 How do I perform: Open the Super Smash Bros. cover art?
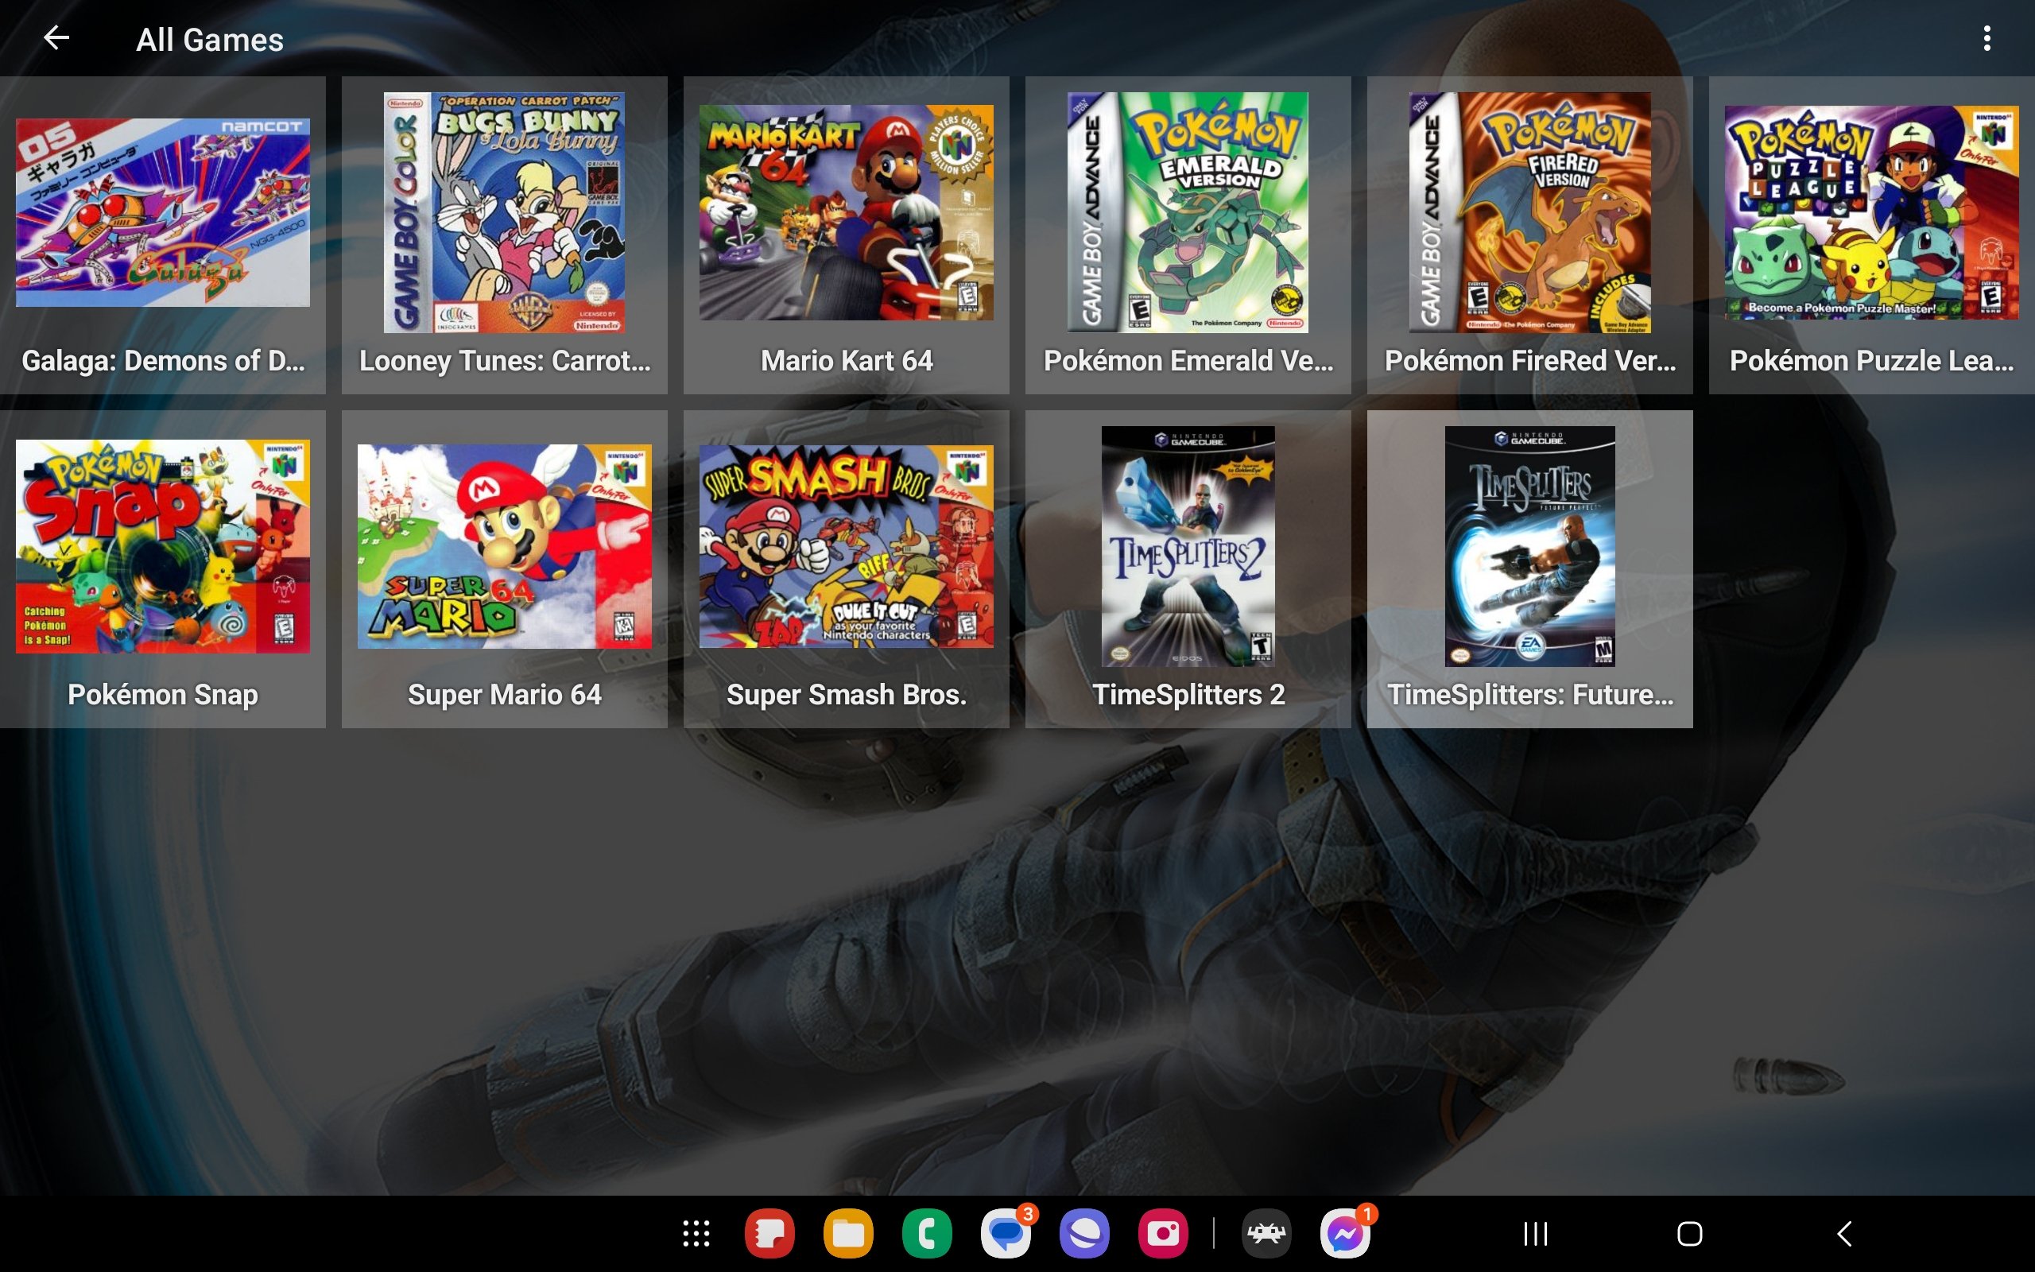pyautogui.click(x=846, y=546)
